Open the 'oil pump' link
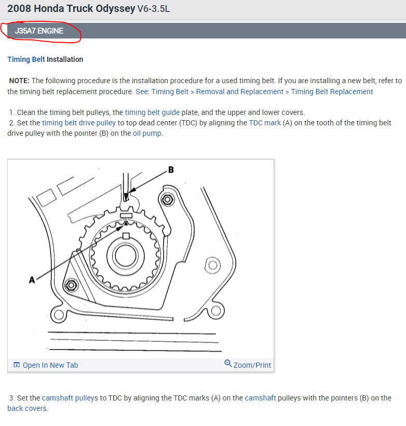This screenshot has width=406, height=426. [x=147, y=133]
